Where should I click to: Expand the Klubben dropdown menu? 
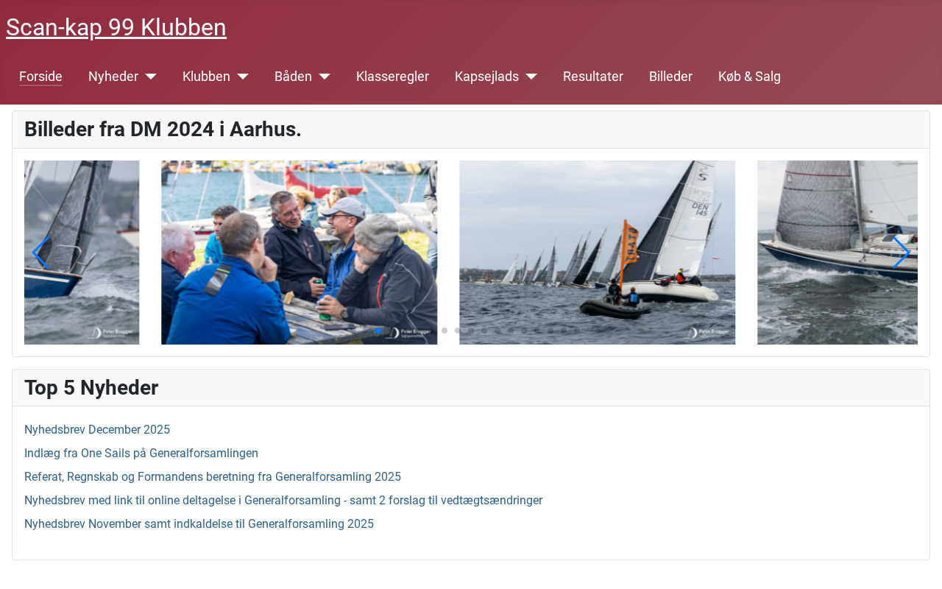point(215,77)
